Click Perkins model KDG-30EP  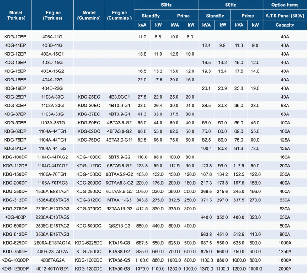coord(15,106)
